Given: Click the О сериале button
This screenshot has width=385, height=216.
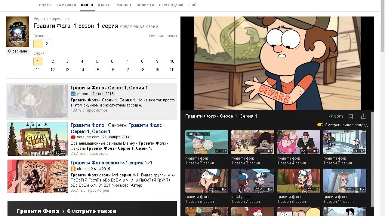Looking at the screenshot, I should point(17,51).
